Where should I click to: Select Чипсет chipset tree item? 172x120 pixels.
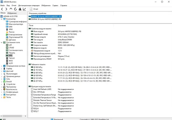12,58
